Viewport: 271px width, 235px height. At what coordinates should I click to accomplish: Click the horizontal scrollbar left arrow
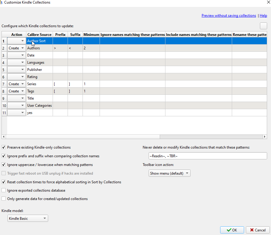[4, 137]
